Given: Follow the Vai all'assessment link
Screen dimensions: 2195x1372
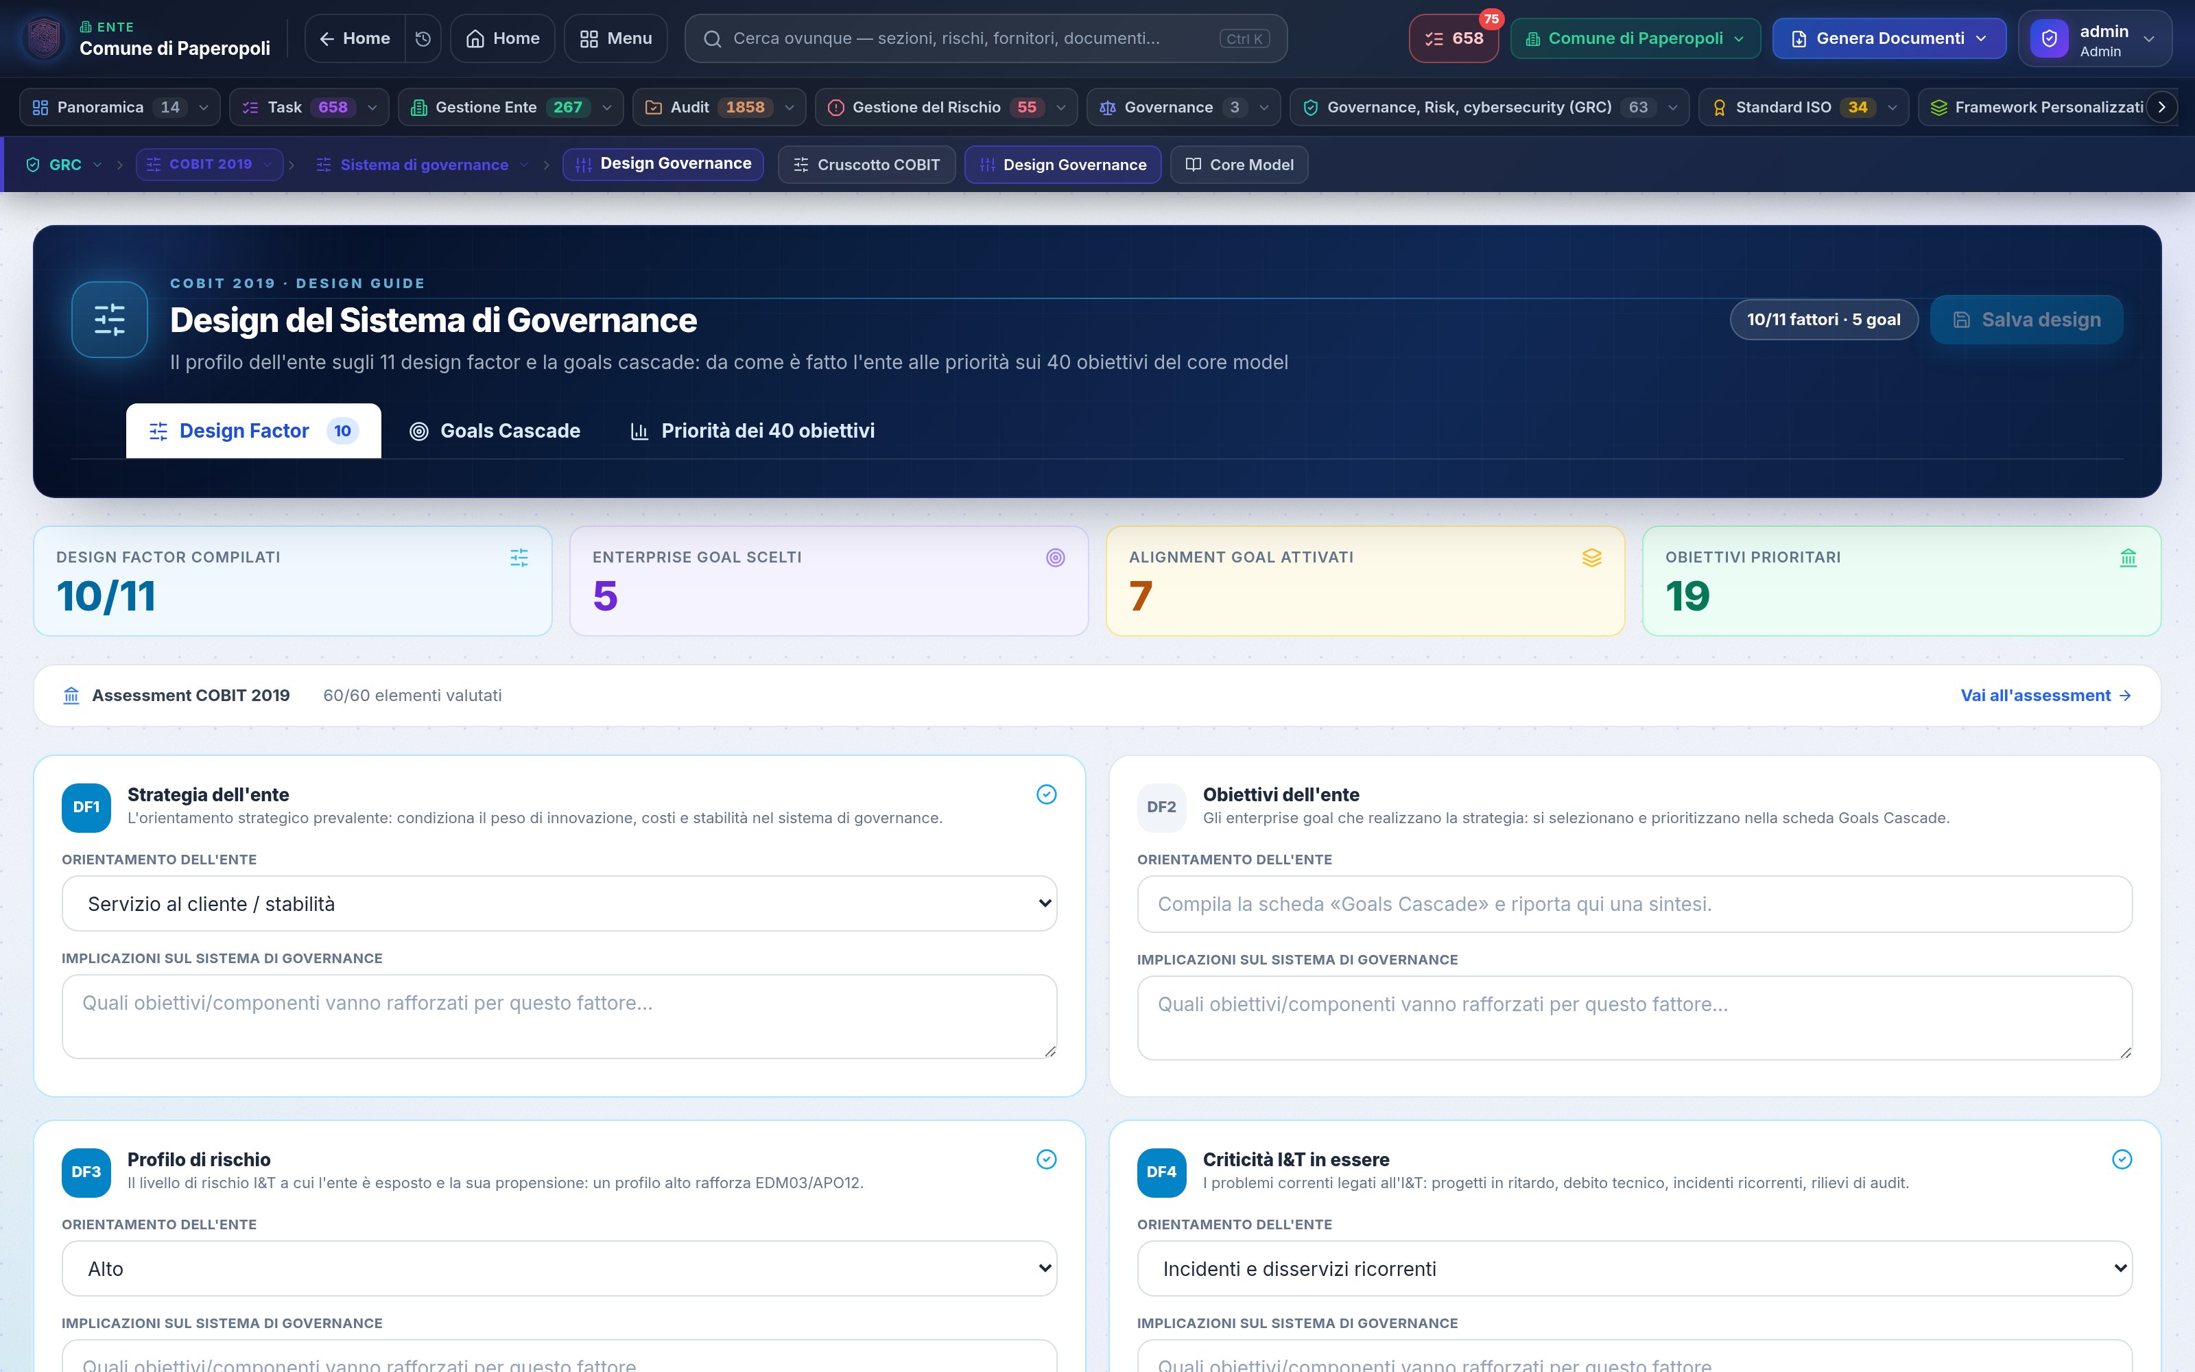Looking at the screenshot, I should [x=2046, y=695].
